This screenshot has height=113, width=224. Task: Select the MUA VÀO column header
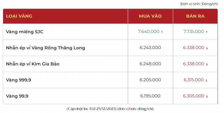click(x=150, y=16)
